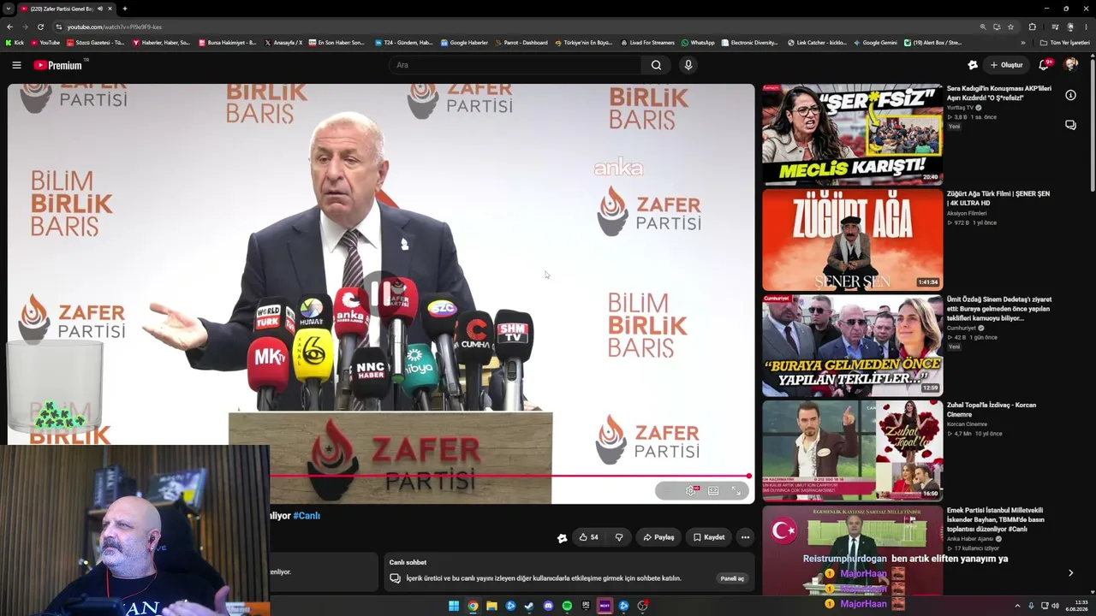Open a new browser tab

[x=124, y=9]
